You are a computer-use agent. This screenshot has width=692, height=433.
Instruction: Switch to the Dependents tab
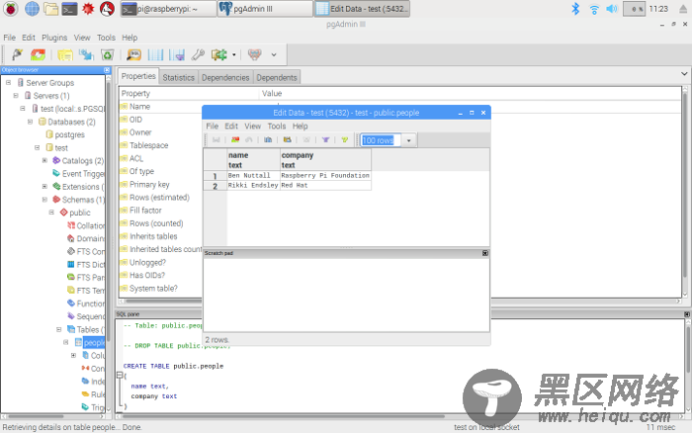(x=277, y=77)
